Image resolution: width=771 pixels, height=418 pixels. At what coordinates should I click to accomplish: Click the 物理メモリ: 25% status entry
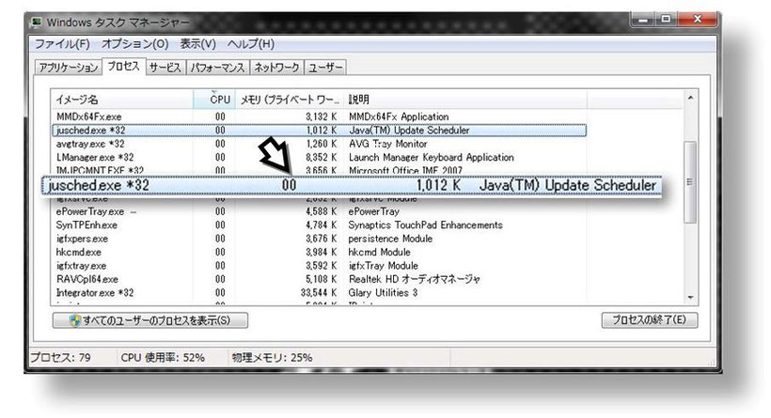[272, 358]
